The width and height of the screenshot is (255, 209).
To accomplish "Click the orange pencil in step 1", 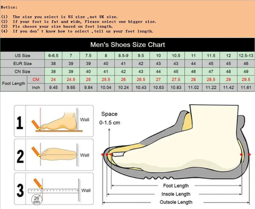I will [36, 125].
